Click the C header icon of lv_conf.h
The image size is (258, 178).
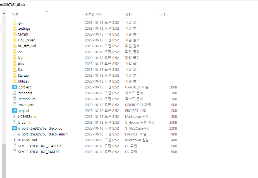(x=15, y=122)
